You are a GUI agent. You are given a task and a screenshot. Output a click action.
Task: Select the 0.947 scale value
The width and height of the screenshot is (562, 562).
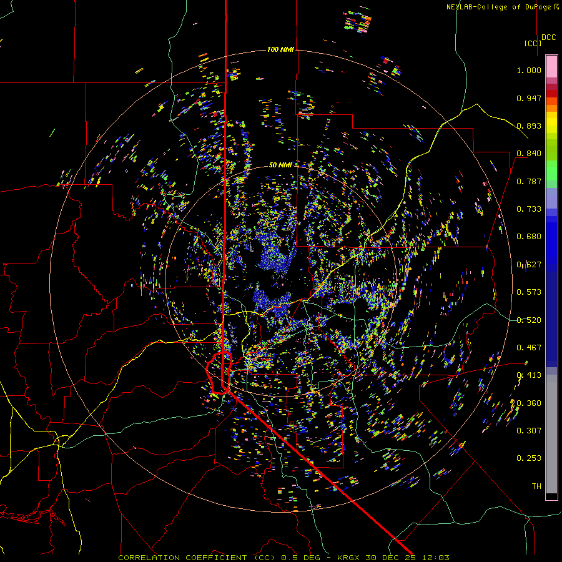(x=529, y=98)
